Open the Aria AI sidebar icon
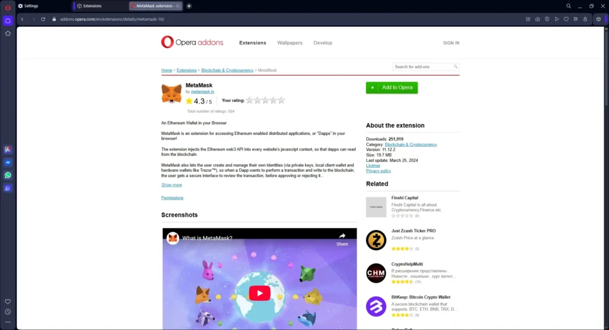This screenshot has width=609, height=330. click(8, 149)
